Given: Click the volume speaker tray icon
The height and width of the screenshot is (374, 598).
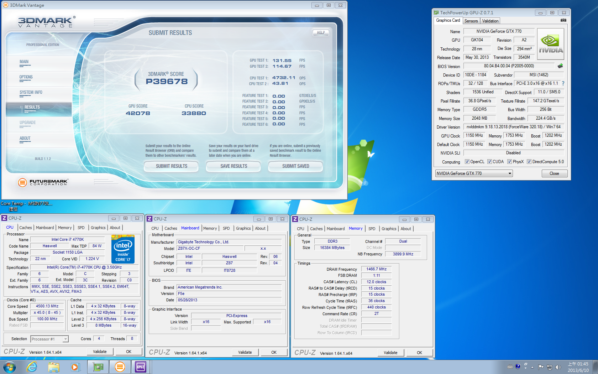Looking at the screenshot, I should [558, 367].
